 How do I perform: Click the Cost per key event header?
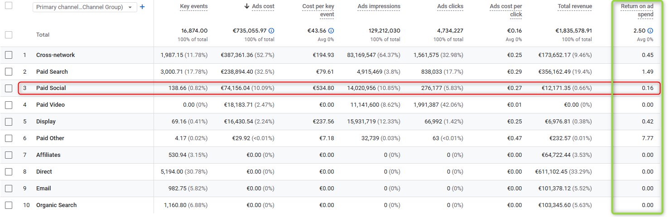click(318, 10)
